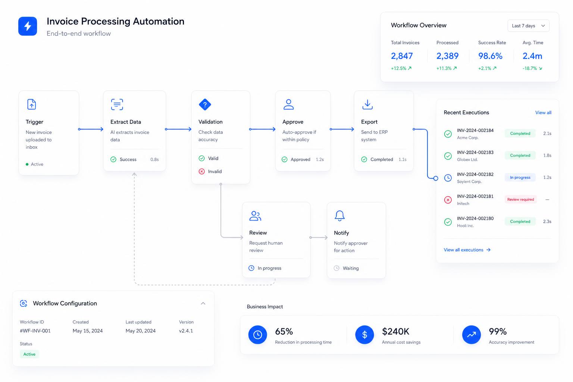Viewport: 573px width, 382px height.
Task: Click the Extract Data scan icon
Action: (x=117, y=104)
